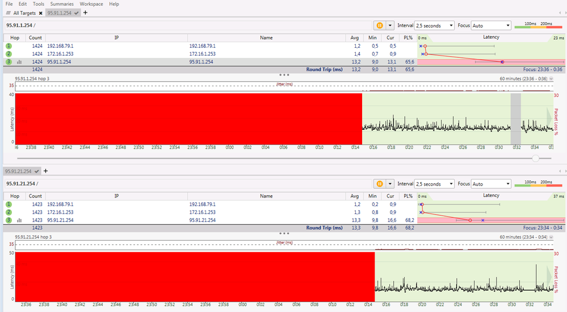Click target address field showing 95.91.1.254
Viewport: 567px width, 312px height.
point(188,26)
